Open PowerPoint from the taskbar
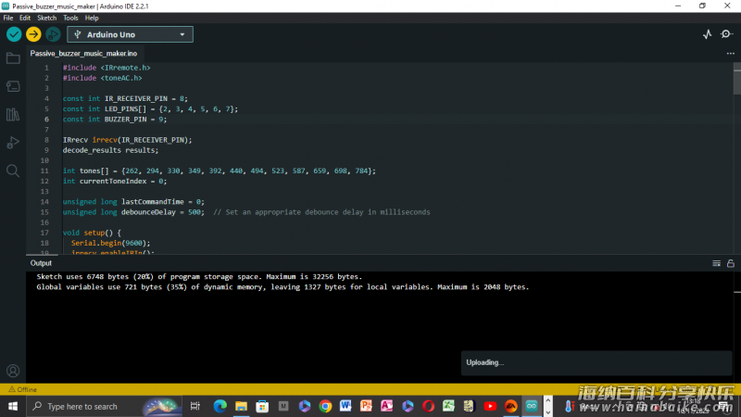Image resolution: width=741 pixels, height=417 pixels. [x=366, y=406]
